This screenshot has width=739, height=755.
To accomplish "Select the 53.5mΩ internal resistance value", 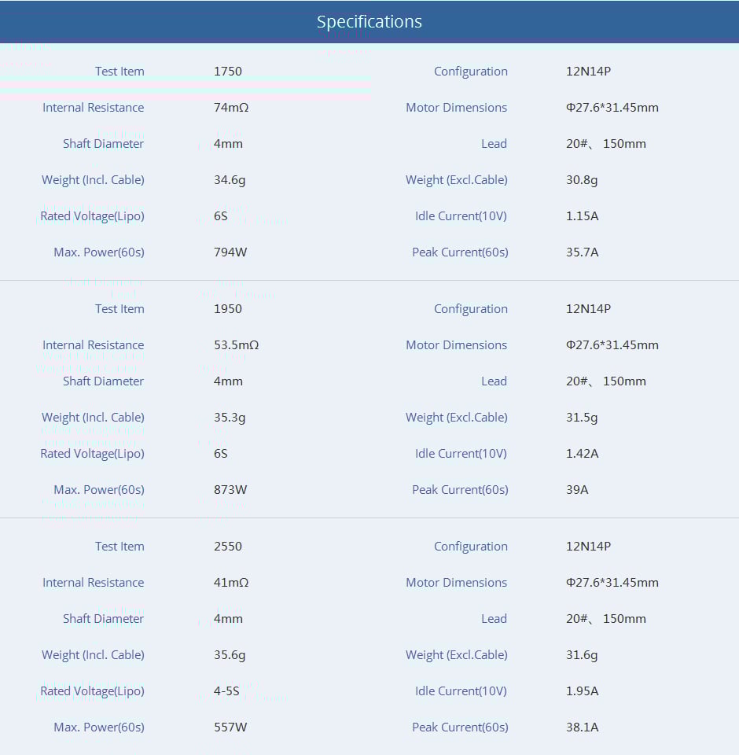I will tap(236, 345).
